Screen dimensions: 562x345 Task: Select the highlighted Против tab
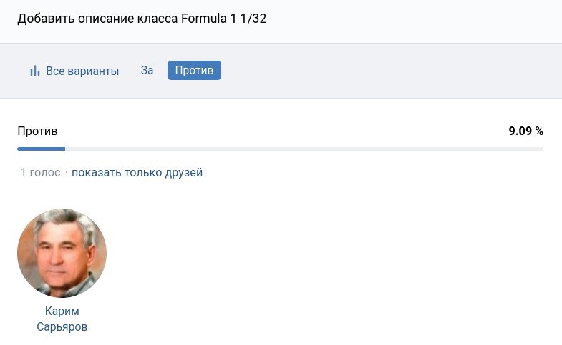pos(194,71)
